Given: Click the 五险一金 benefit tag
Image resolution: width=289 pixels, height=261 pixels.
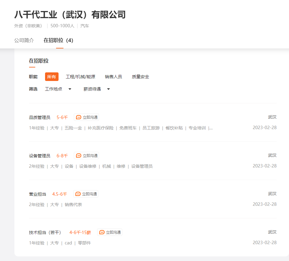Looking at the screenshot, I should tap(73, 128).
